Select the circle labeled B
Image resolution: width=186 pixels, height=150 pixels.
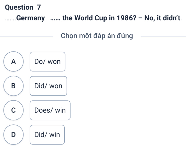(14, 86)
